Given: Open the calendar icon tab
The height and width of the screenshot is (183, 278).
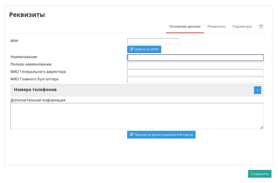Looking at the screenshot, I should tap(261, 26).
